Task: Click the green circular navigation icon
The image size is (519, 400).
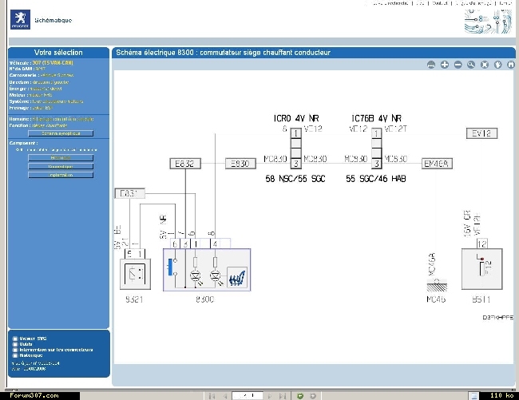Action: (300, 396)
